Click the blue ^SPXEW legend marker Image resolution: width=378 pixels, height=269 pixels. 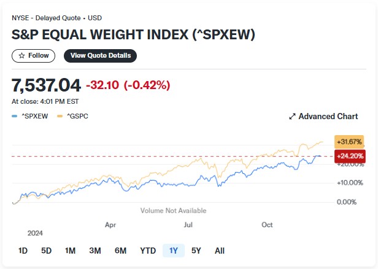pyautogui.click(x=14, y=115)
